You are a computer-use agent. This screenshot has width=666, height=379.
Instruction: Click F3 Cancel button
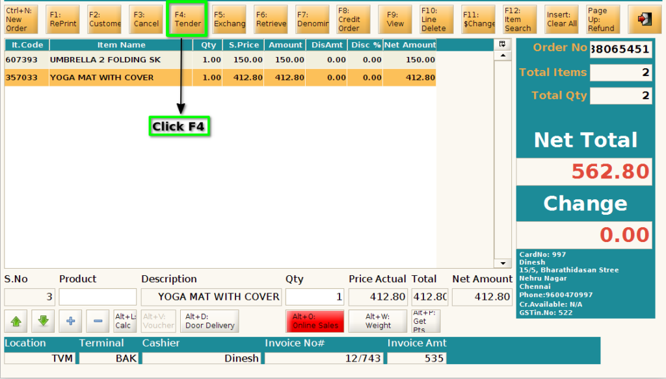click(x=146, y=19)
